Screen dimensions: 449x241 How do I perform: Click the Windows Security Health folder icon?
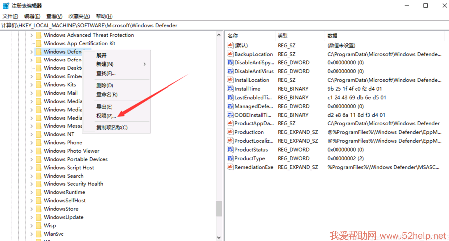coord(38,184)
